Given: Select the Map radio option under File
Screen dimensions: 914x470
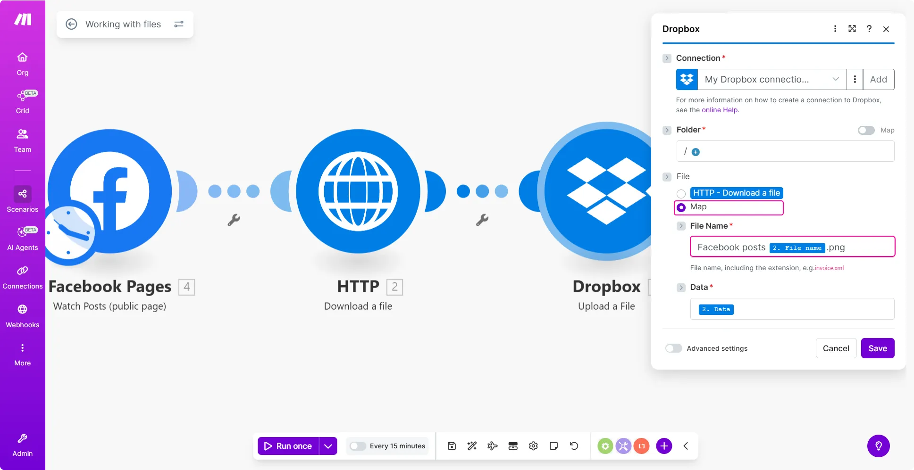Looking at the screenshot, I should pyautogui.click(x=681, y=207).
